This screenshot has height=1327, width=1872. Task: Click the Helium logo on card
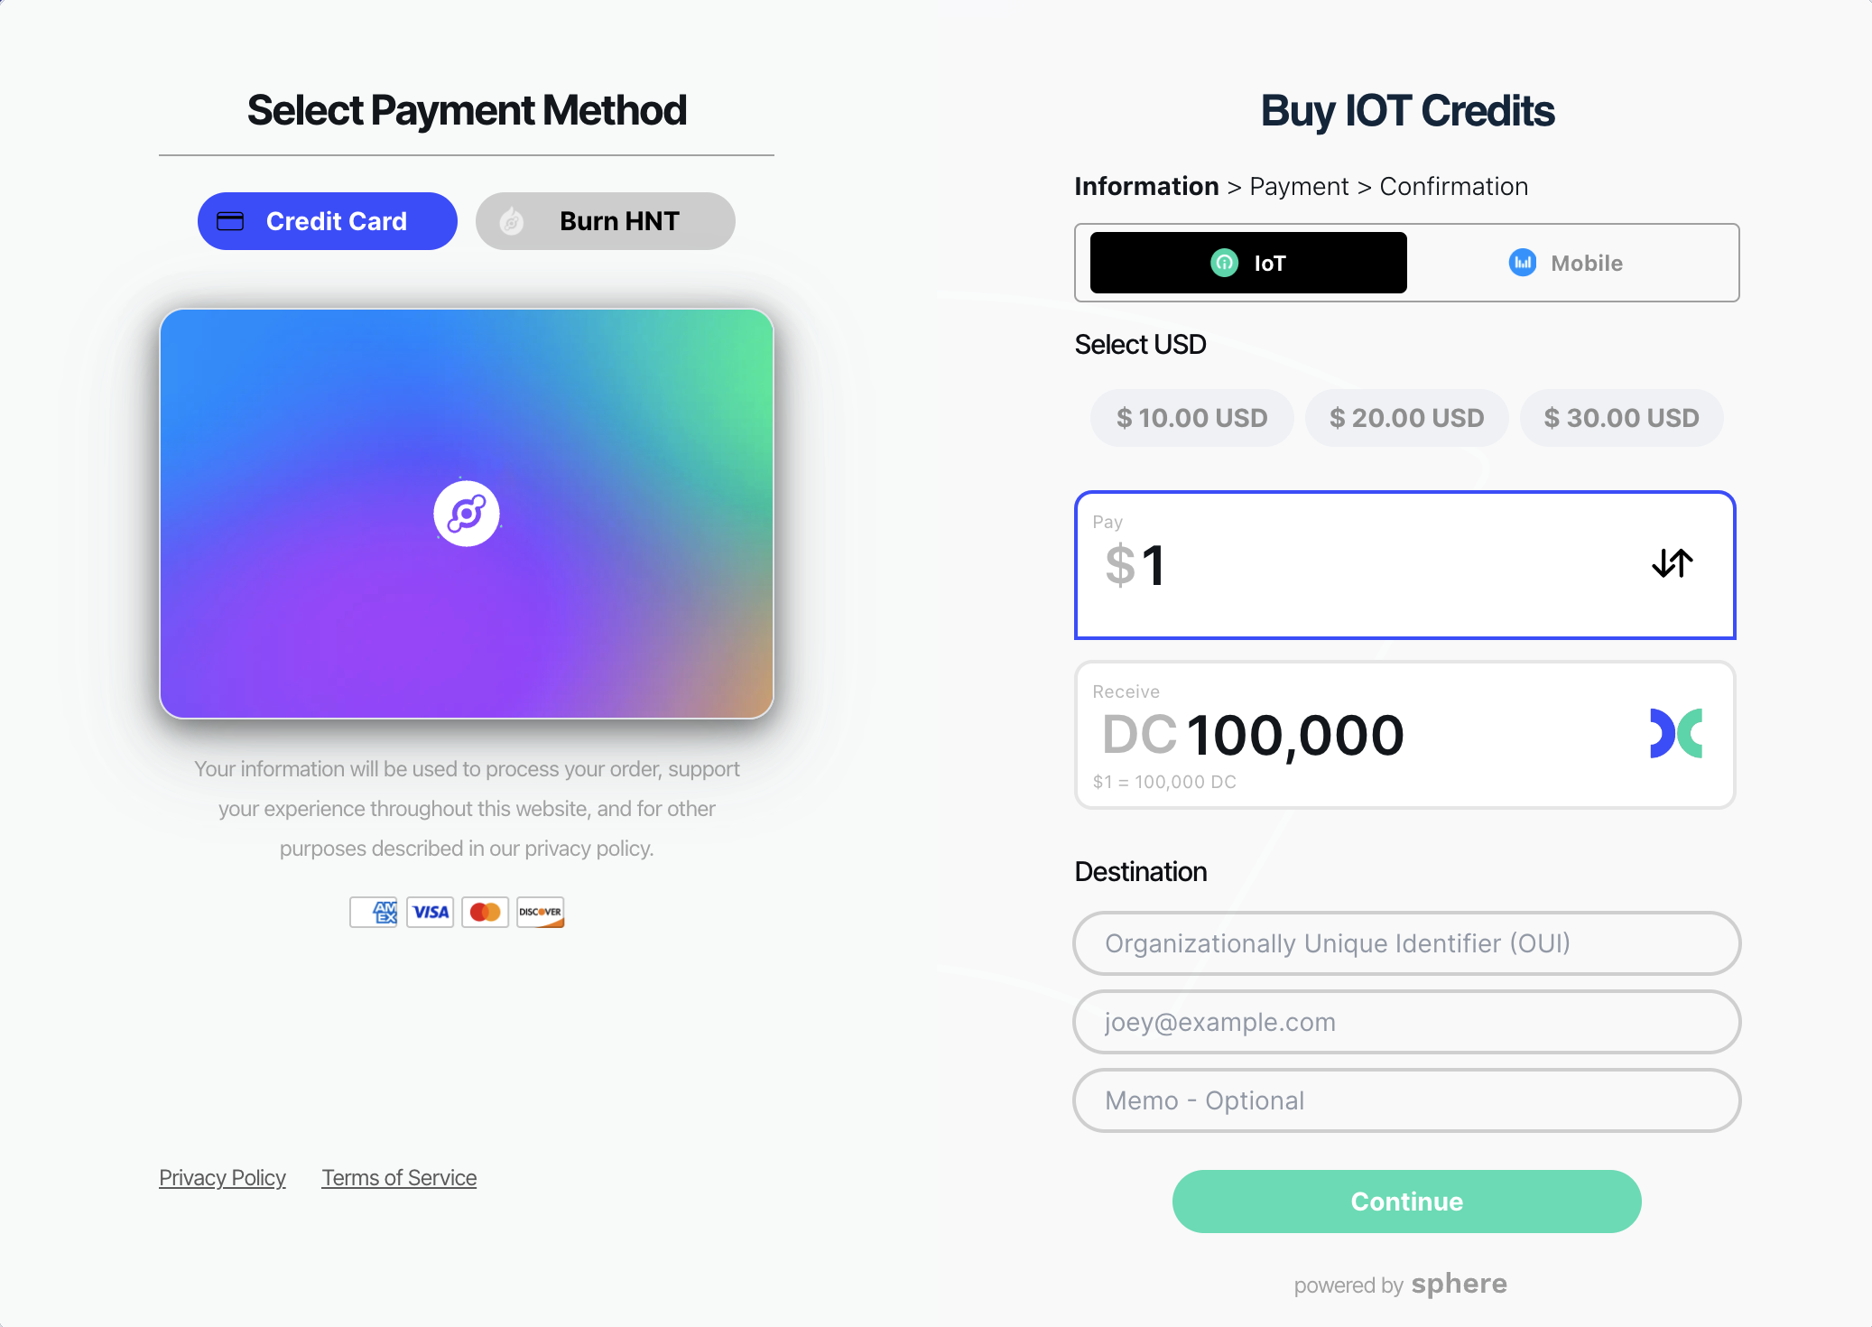tap(467, 514)
